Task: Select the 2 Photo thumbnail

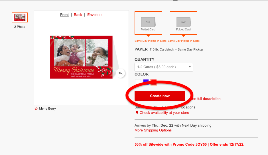Action: tap(20, 17)
